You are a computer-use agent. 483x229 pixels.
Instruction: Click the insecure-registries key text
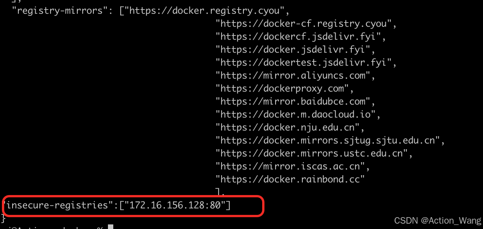point(58,205)
